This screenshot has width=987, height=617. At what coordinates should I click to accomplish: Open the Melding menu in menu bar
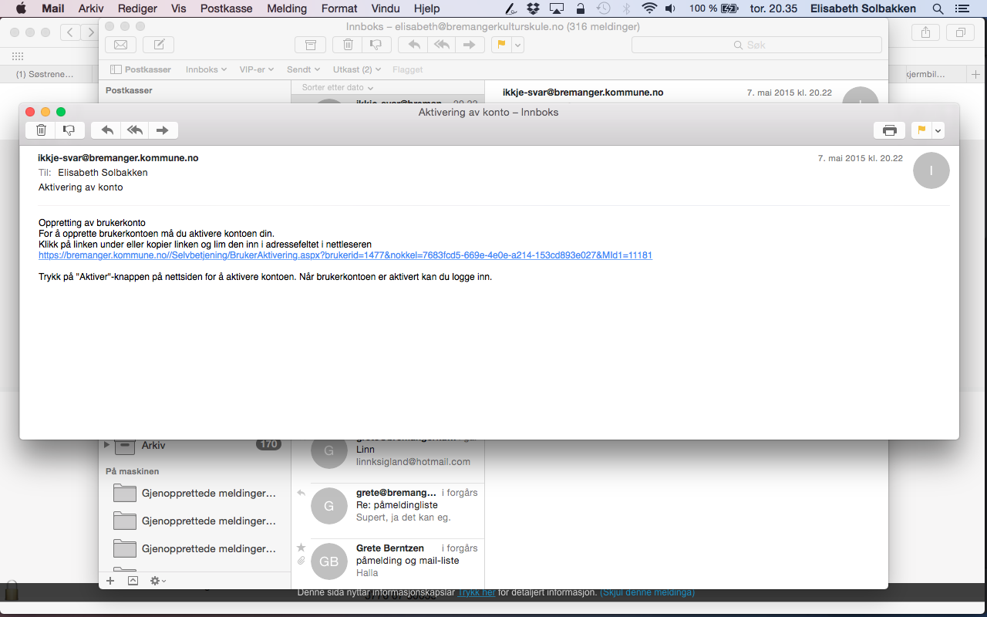click(x=287, y=8)
